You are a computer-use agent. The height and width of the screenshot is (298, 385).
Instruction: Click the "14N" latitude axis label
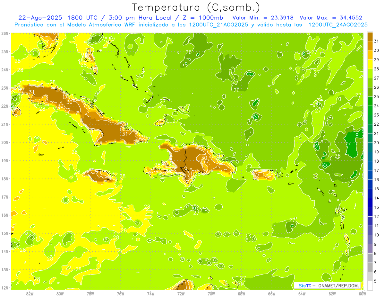tap(4, 251)
